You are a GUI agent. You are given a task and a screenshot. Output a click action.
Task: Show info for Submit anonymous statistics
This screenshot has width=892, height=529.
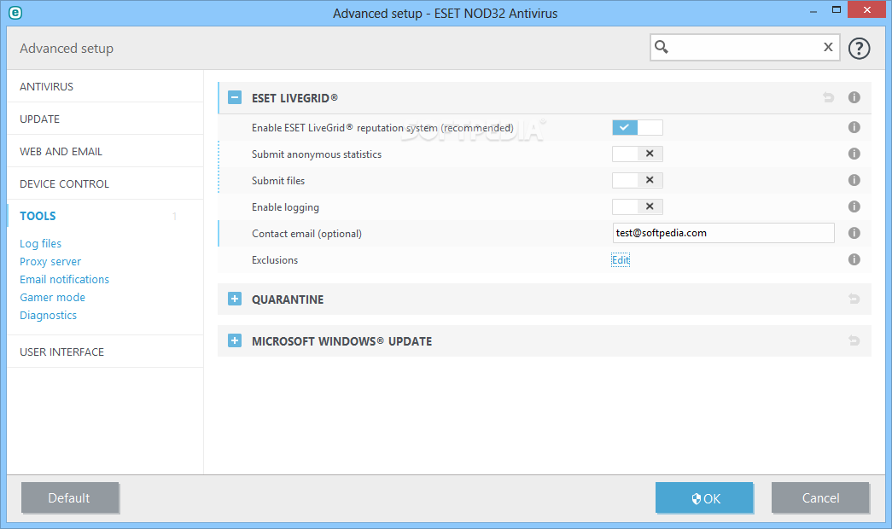click(x=854, y=154)
